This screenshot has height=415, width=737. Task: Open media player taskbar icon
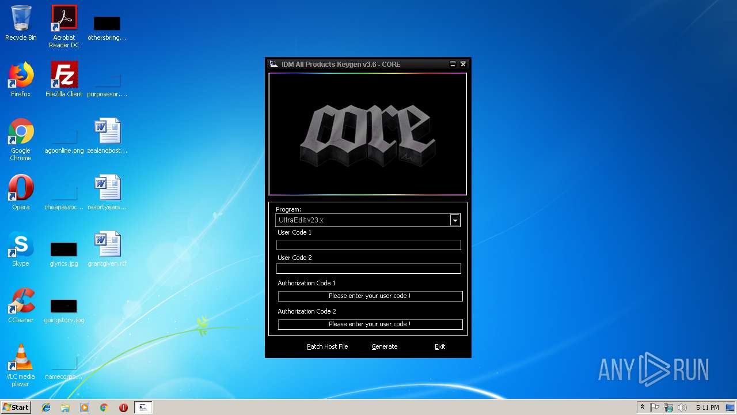(85, 408)
